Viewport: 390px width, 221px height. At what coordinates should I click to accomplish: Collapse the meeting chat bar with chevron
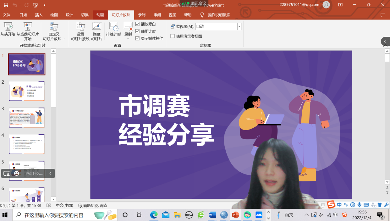pyautogui.click(x=50, y=173)
